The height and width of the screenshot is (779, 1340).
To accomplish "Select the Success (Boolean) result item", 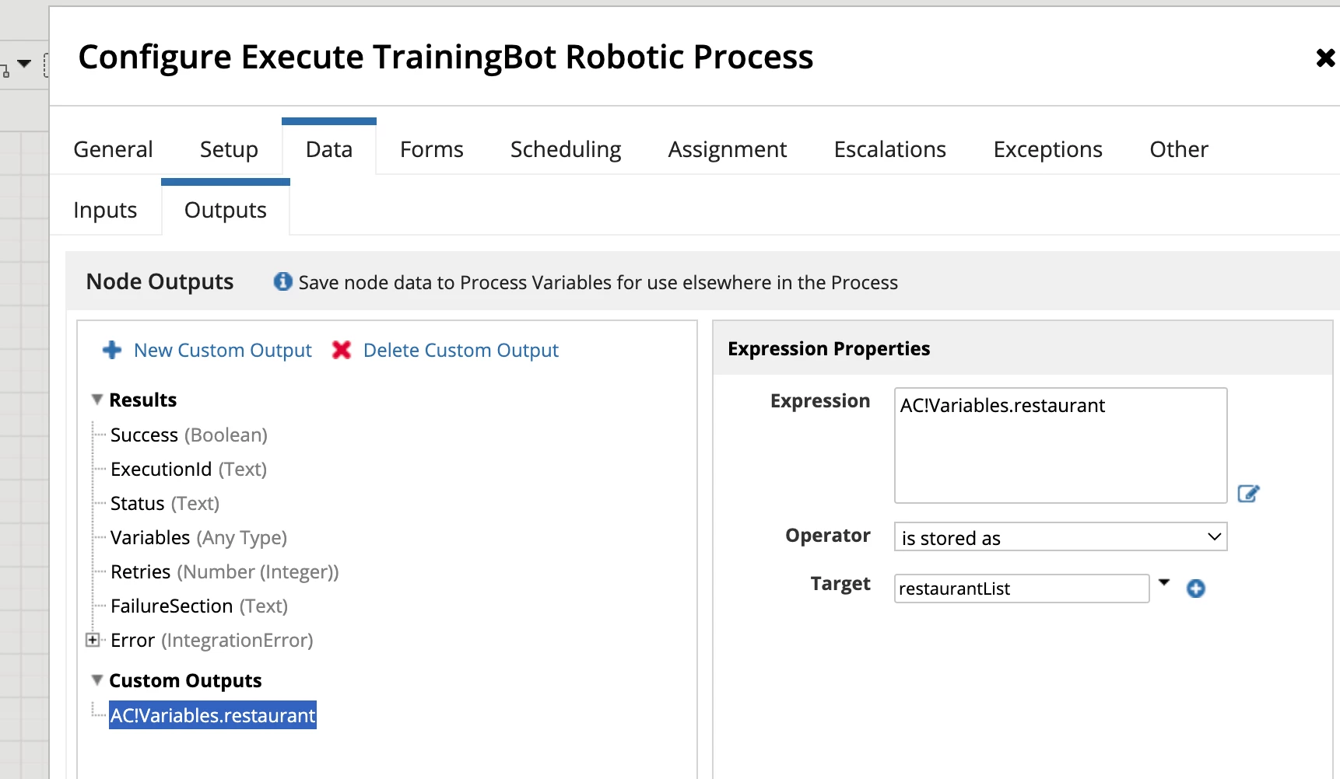I will click(188, 435).
